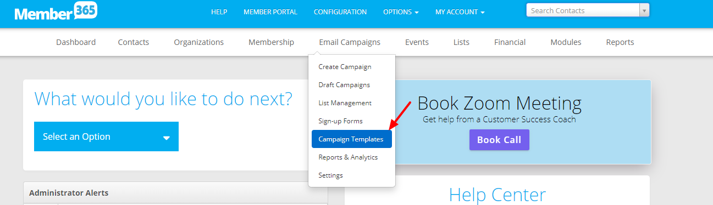The width and height of the screenshot is (713, 205).
Task: Open the Membership tab
Action: (271, 42)
